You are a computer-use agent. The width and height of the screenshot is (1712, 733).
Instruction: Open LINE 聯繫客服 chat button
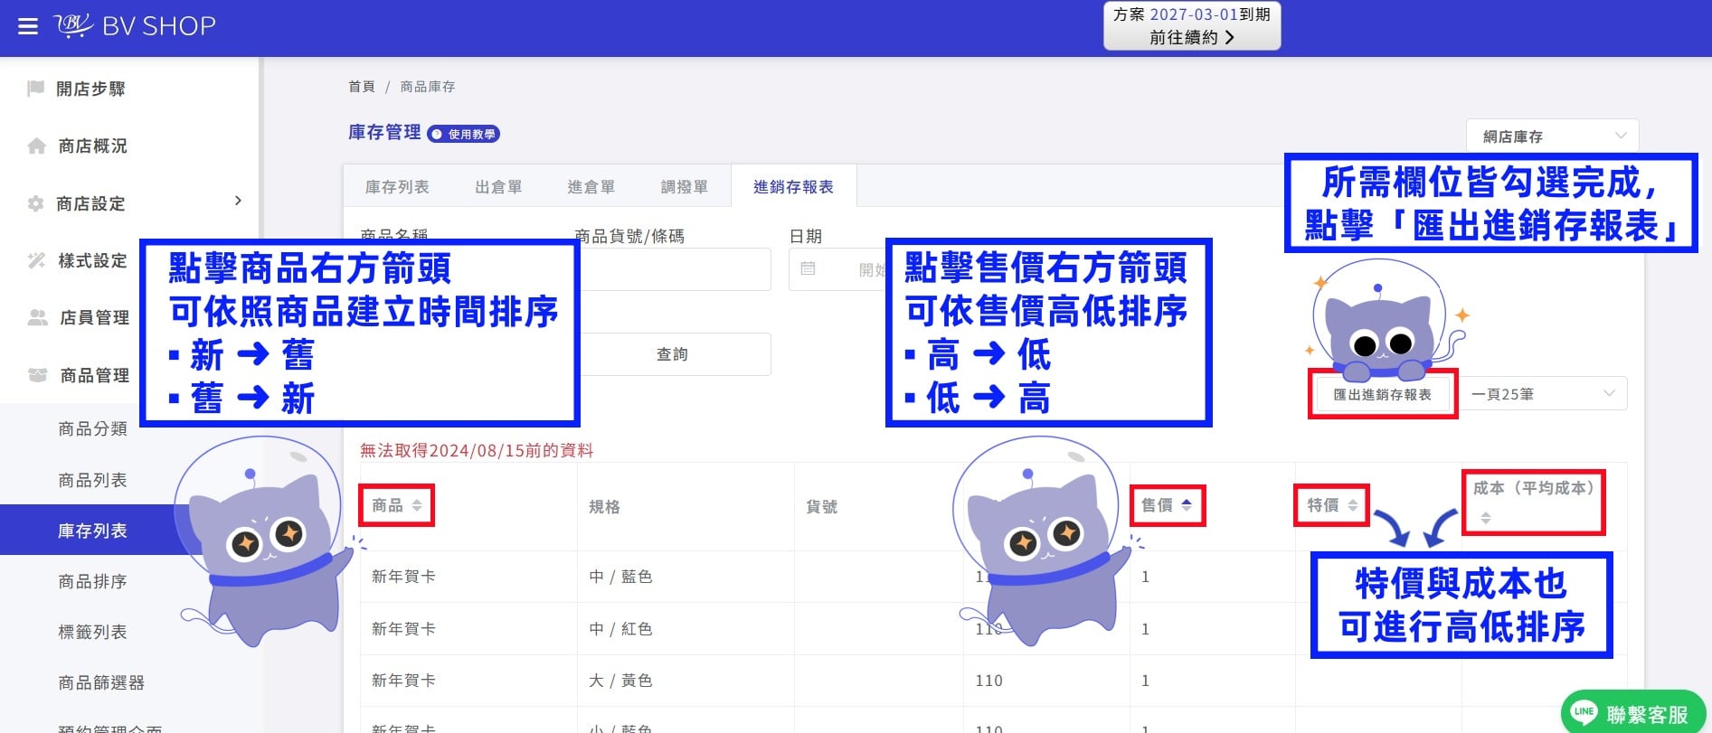click(1632, 713)
